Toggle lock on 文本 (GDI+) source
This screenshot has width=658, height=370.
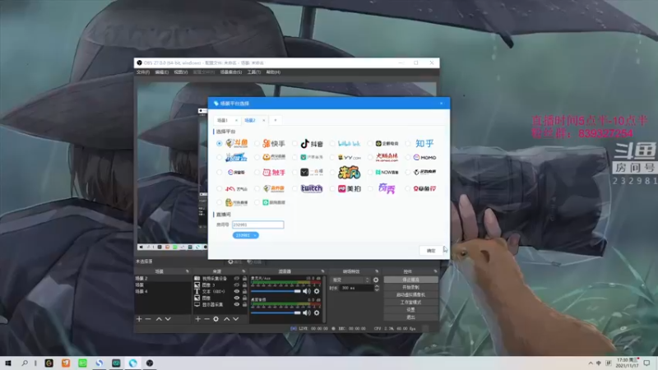click(244, 291)
